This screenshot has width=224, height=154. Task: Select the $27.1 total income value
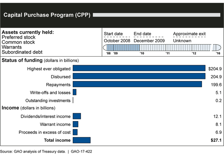click(x=215, y=140)
